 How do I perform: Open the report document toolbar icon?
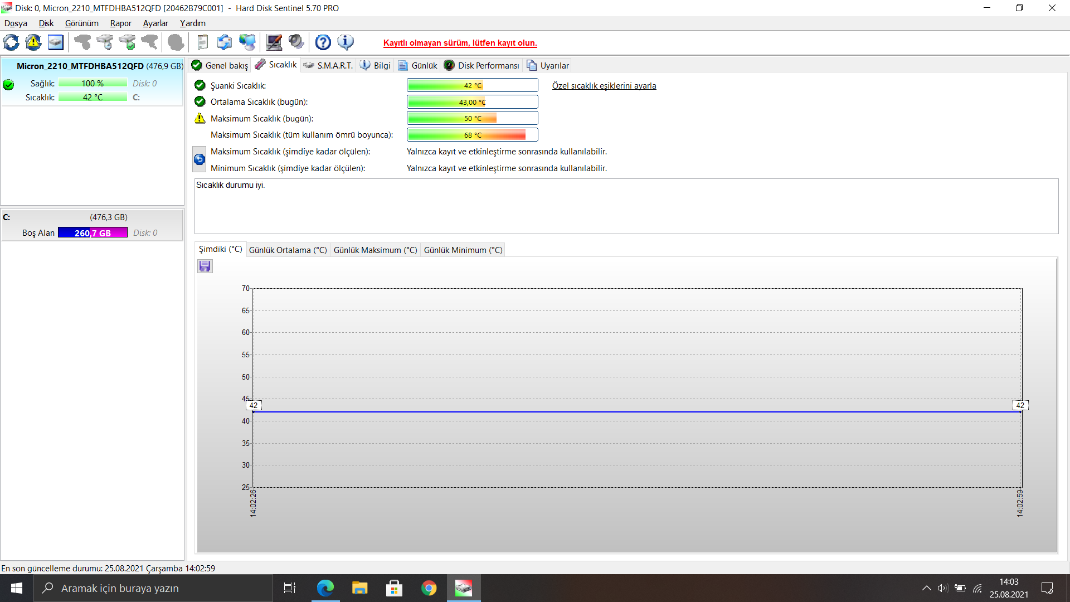202,42
